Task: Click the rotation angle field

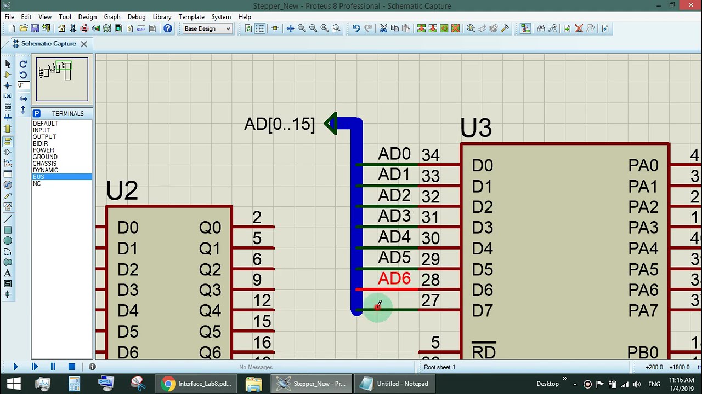Action: point(24,85)
